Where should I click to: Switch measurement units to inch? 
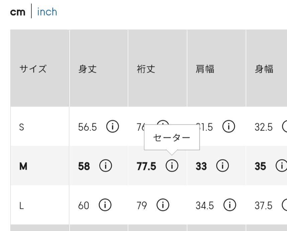point(47,12)
